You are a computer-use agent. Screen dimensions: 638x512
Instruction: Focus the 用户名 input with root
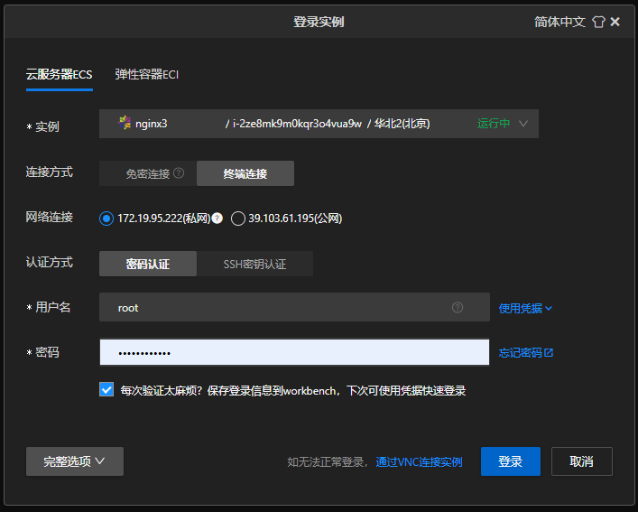tap(294, 307)
